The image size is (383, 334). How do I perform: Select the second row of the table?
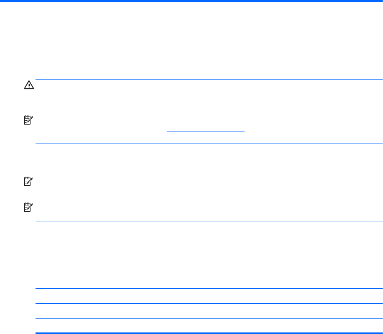pyautogui.click(x=209, y=311)
